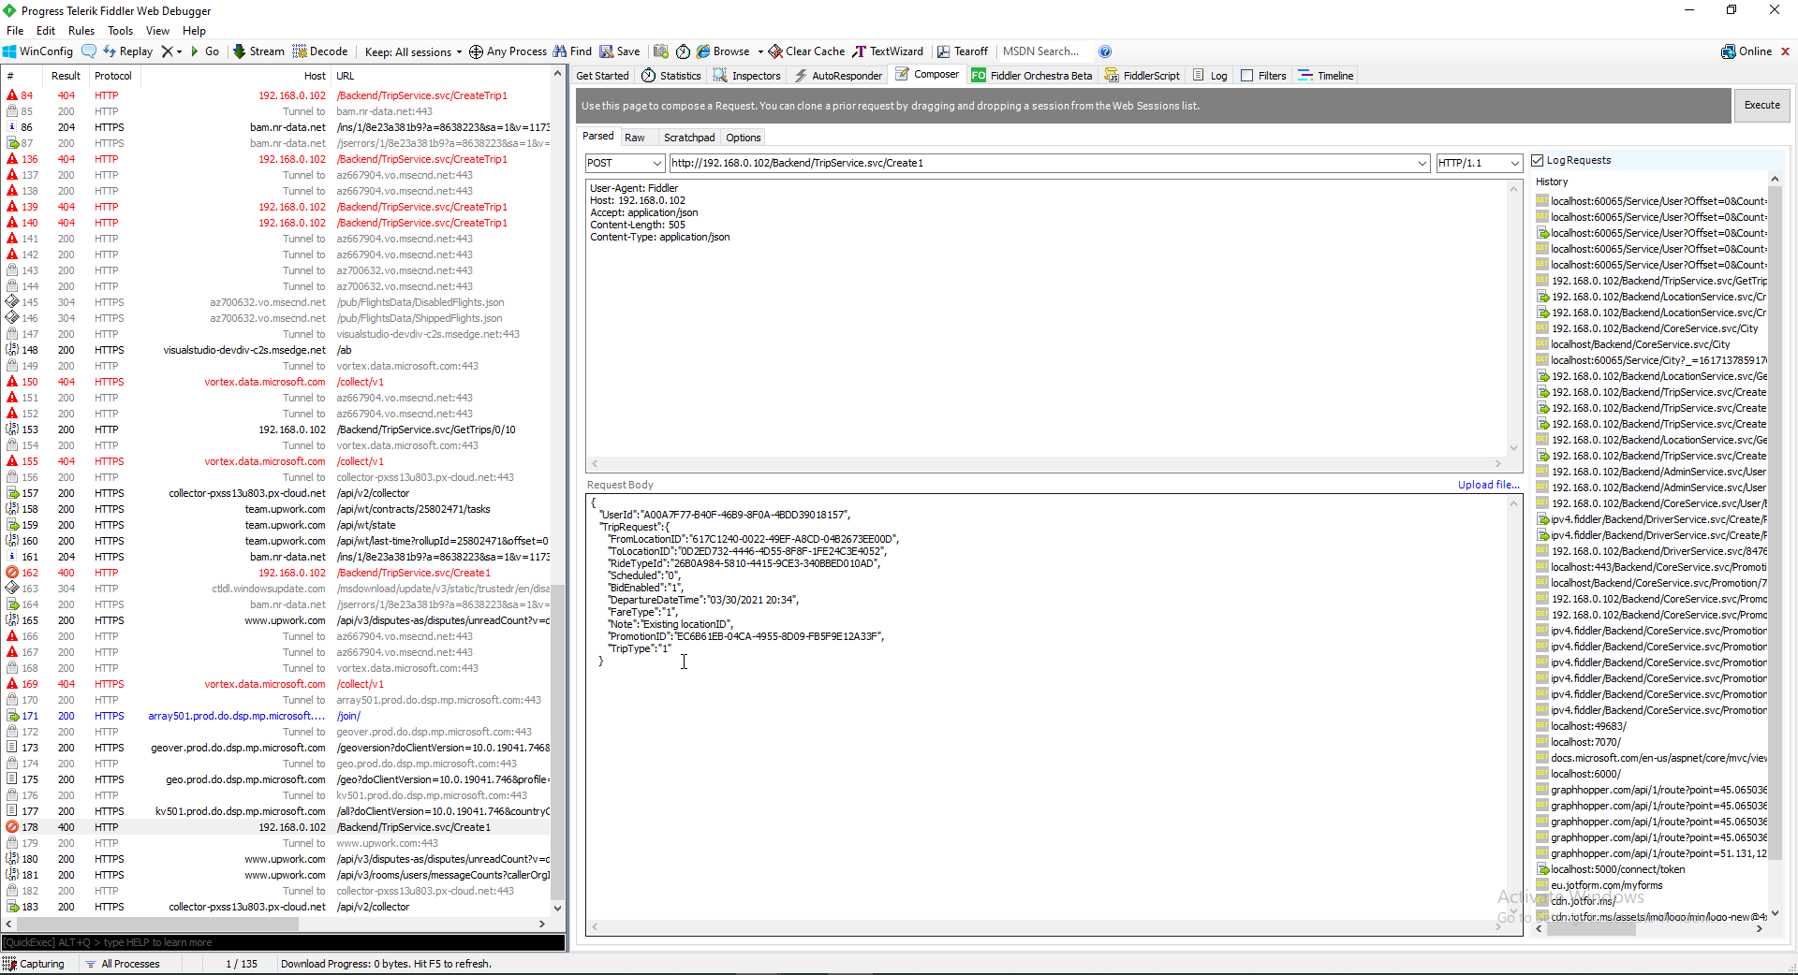
Task: Click the session list vertical scrollbar thumb
Action: pyautogui.click(x=558, y=744)
